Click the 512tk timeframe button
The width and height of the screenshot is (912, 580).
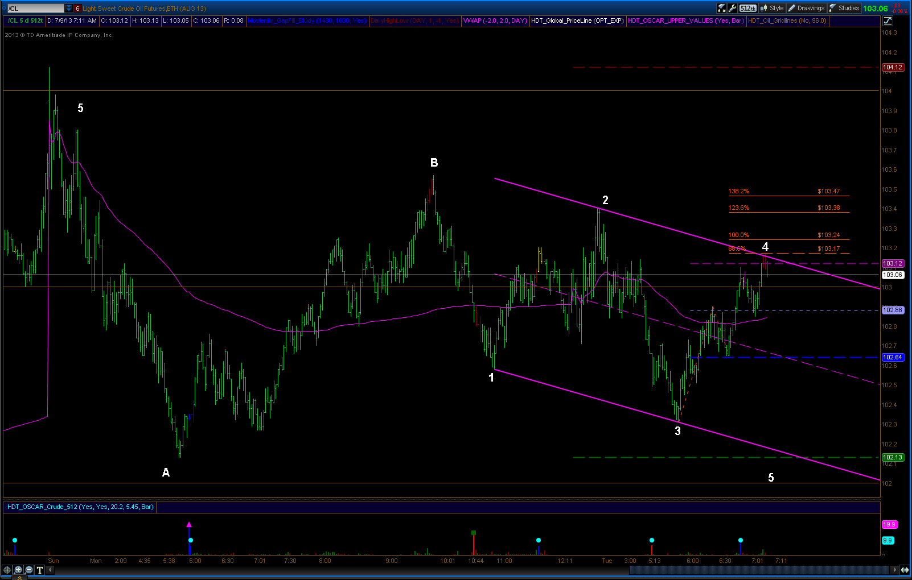[748, 8]
